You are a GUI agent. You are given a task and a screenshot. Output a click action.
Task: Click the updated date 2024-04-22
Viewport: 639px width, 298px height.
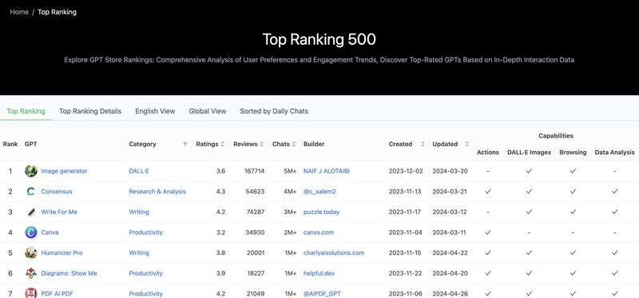[x=450, y=252]
